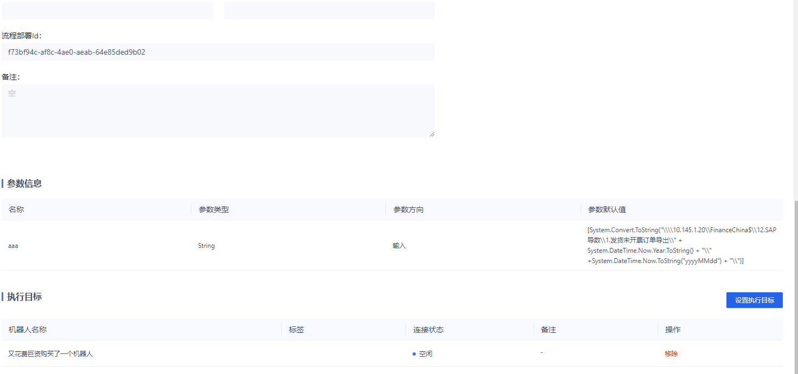The width and height of the screenshot is (798, 374).
Task: Click the 操作 column header
Action: pyautogui.click(x=673, y=330)
